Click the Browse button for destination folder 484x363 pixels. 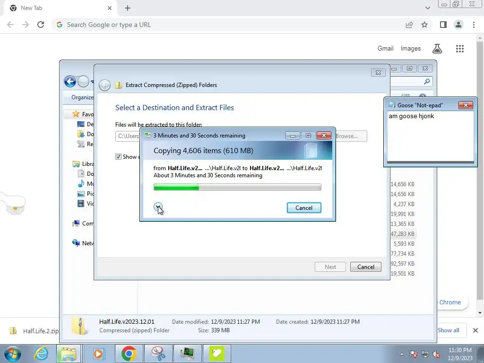click(351, 136)
